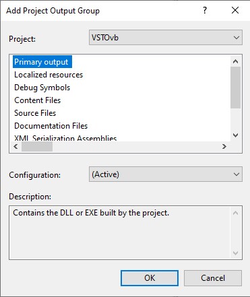Choose Documentation Files entry

51,126
